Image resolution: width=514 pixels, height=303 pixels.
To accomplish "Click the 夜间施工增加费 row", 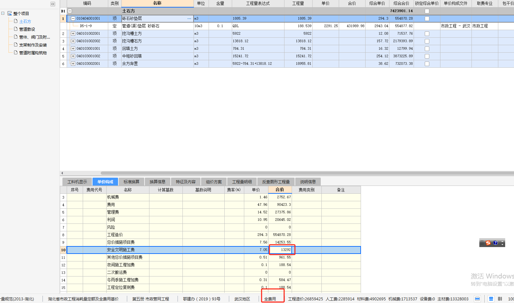I will coord(211,265).
